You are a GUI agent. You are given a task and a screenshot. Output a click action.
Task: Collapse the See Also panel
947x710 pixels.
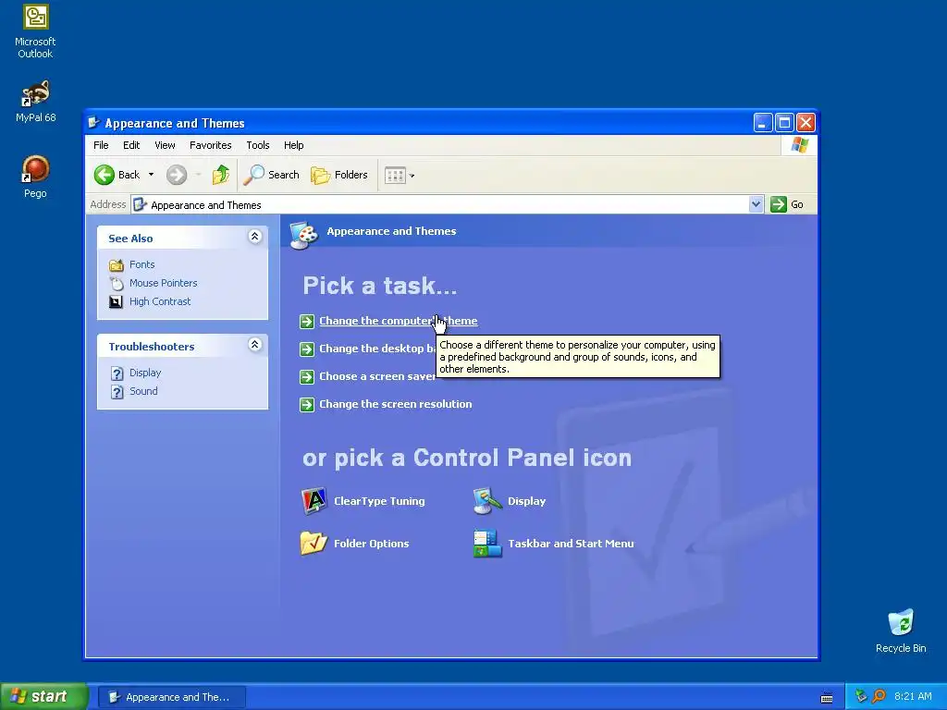point(255,237)
